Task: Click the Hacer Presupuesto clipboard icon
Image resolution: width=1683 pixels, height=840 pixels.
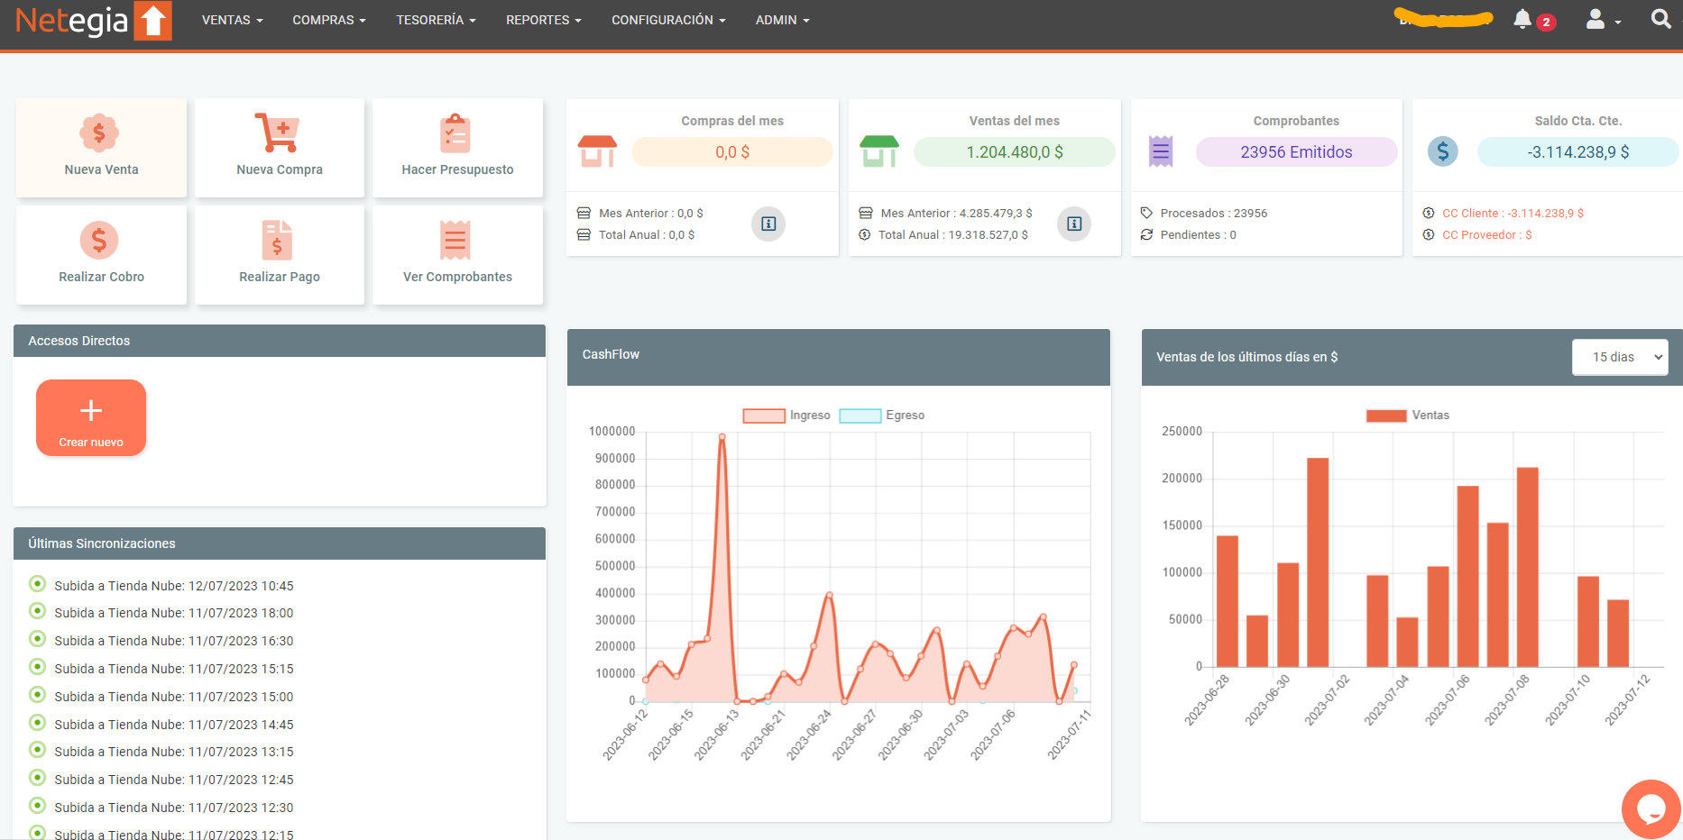Action: click(x=455, y=133)
